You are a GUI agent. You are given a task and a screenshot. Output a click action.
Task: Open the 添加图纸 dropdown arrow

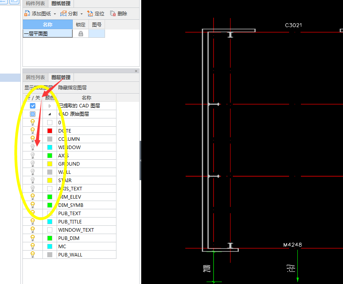pos(55,14)
